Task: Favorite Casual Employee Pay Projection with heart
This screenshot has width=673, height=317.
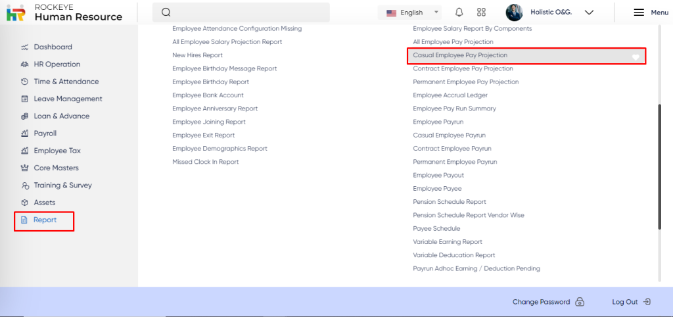Action: click(x=636, y=57)
